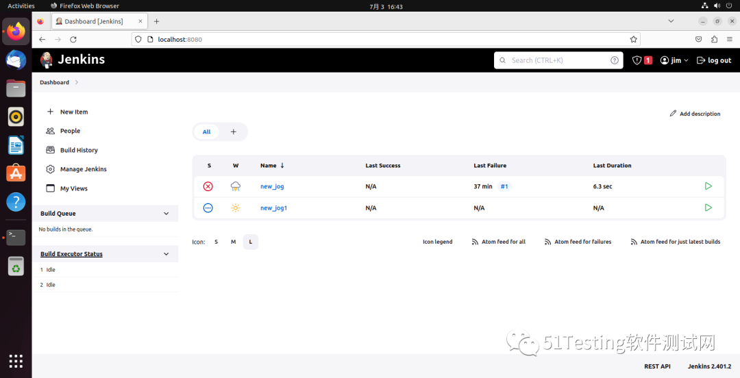Click the jim user avatar icon

pos(665,60)
